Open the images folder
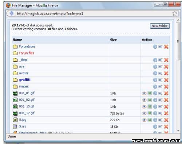 (24, 86)
